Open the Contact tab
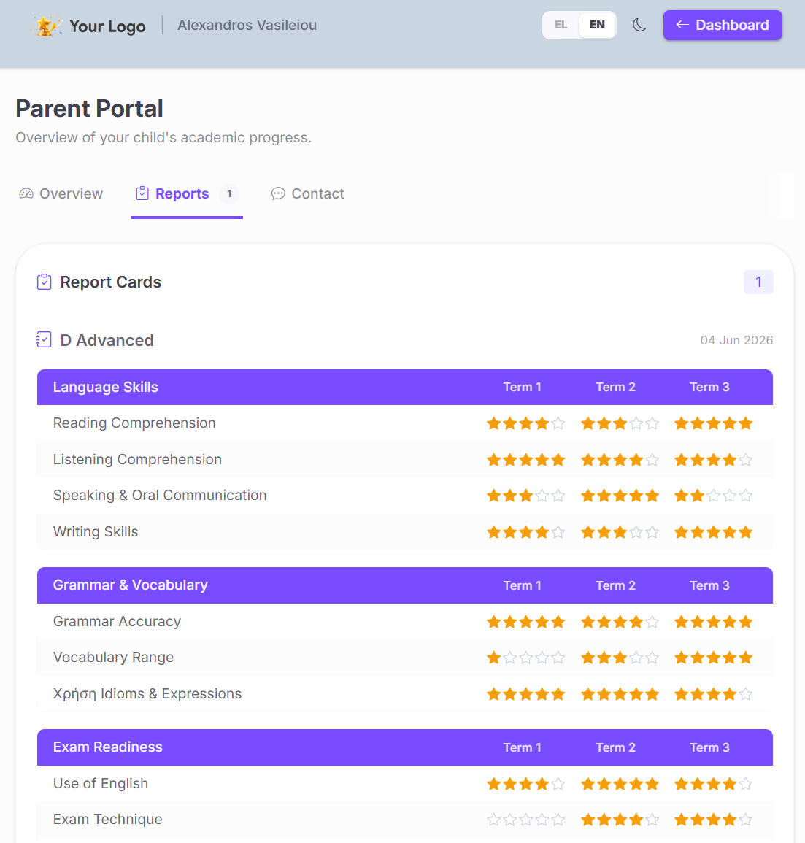 (307, 193)
